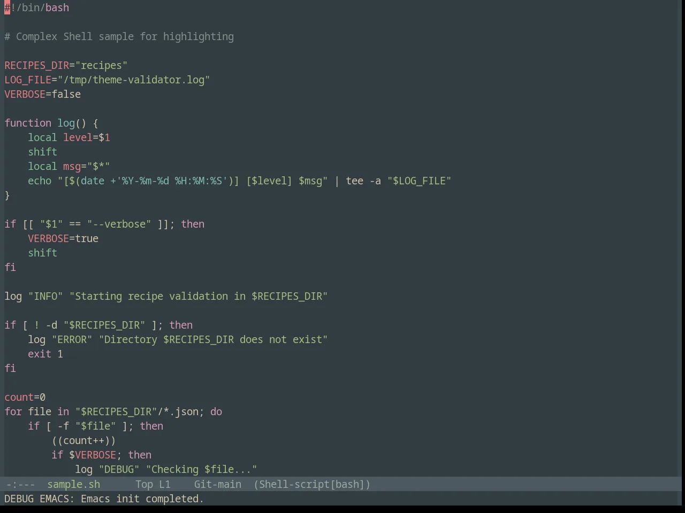
Task: Click the "ERROR" string in the log call
Action: (x=72, y=339)
